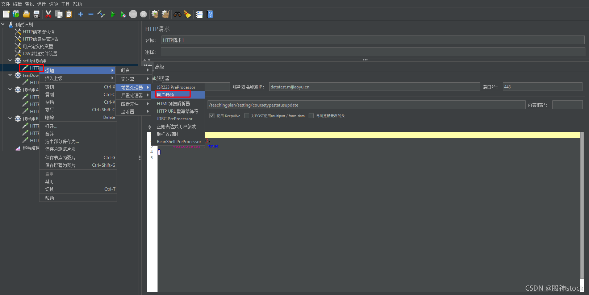Screen dimensions: 589x295
Task: Select 禁用 in the context menu
Action: (78, 182)
